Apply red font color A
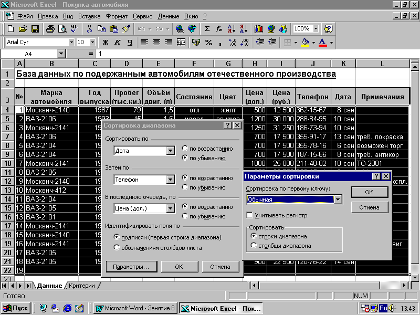The width and height of the screenshot is (420, 315). pyautogui.click(x=323, y=43)
